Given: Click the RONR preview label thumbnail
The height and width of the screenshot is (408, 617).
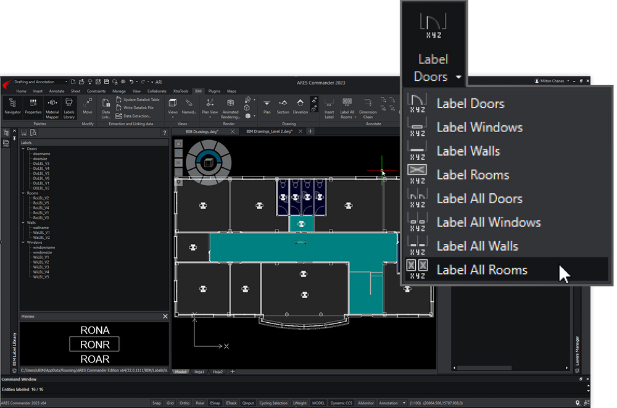Looking at the screenshot, I should coord(94,344).
